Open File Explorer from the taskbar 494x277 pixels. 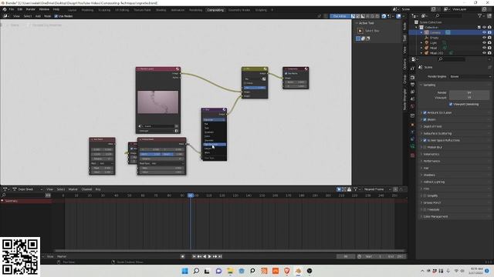[x=230, y=271]
